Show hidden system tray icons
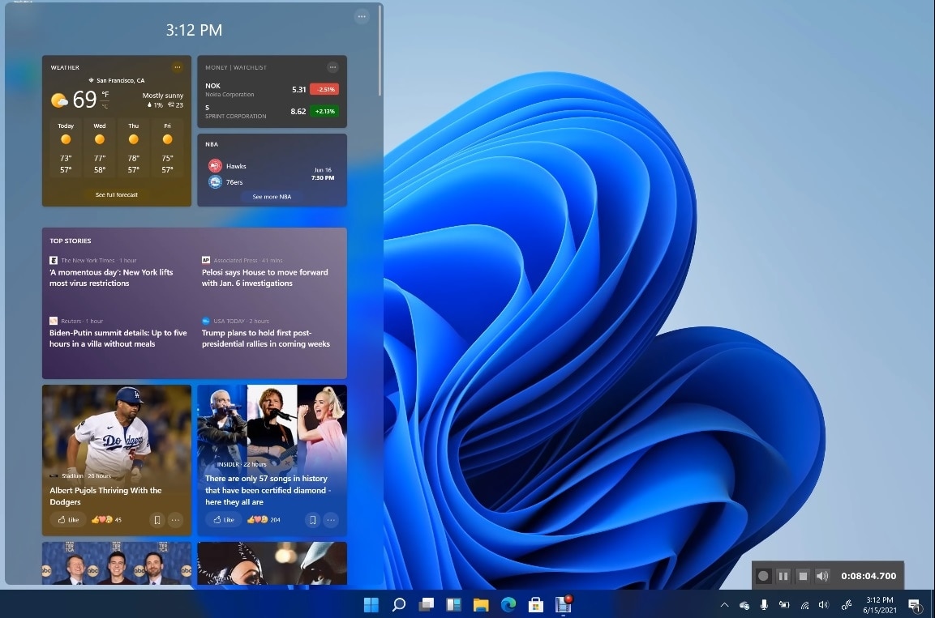The height and width of the screenshot is (618, 935). (x=724, y=605)
